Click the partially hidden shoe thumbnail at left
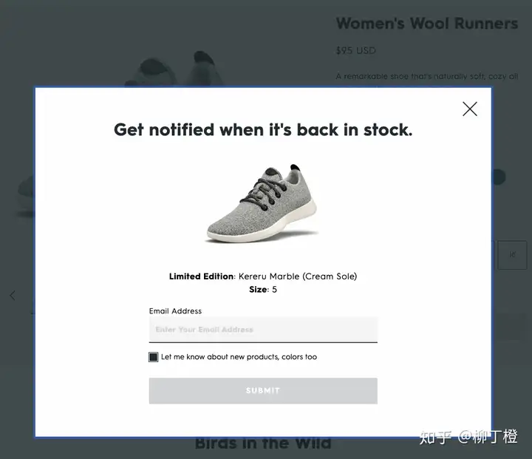Image resolution: width=532 pixels, height=459 pixels. coord(25,197)
